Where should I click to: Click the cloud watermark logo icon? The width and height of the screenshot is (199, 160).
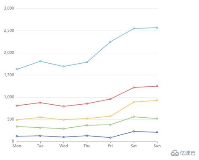pyautogui.click(x=175, y=153)
